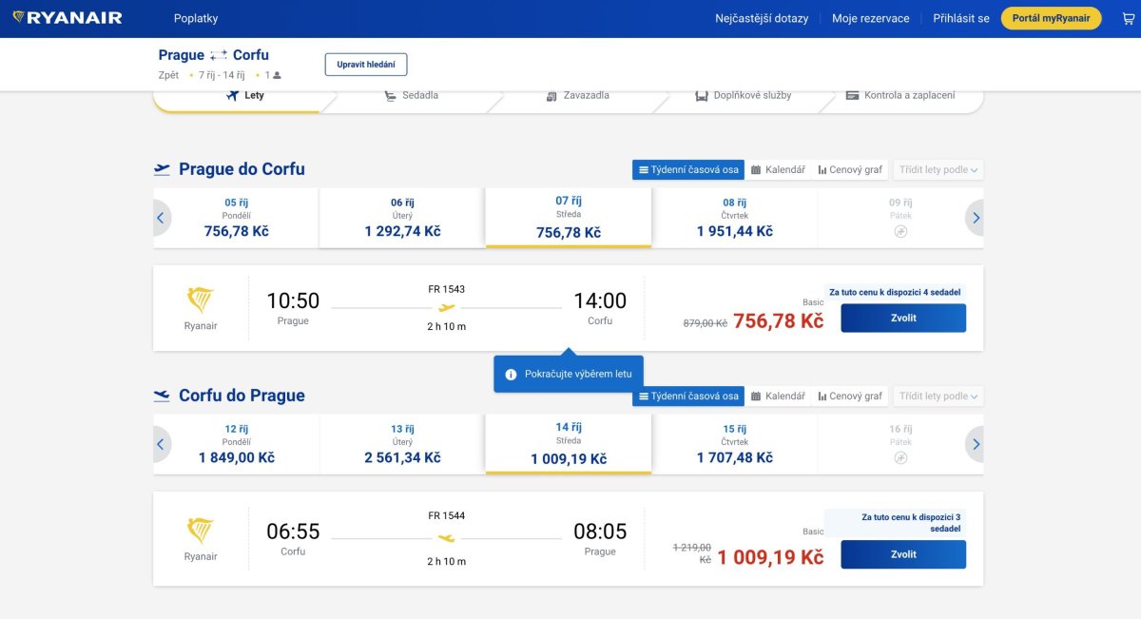Switch return view to Týdenní časová osa

click(x=688, y=396)
